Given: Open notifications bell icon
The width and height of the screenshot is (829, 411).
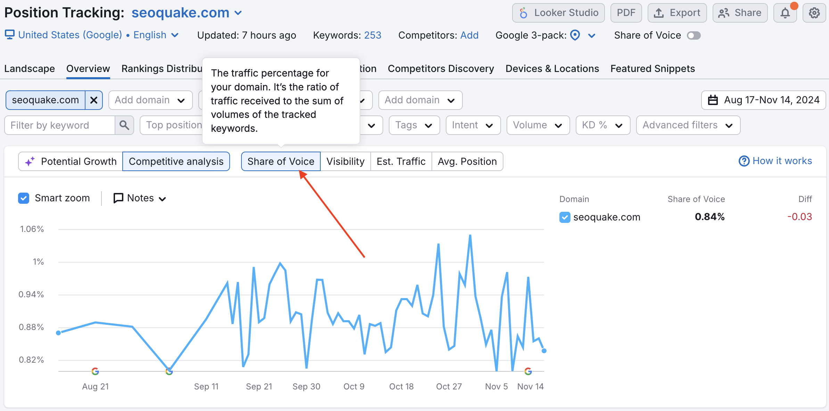Looking at the screenshot, I should pos(785,13).
